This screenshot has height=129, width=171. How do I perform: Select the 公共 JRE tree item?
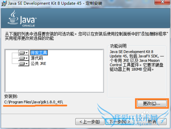tap(38, 64)
